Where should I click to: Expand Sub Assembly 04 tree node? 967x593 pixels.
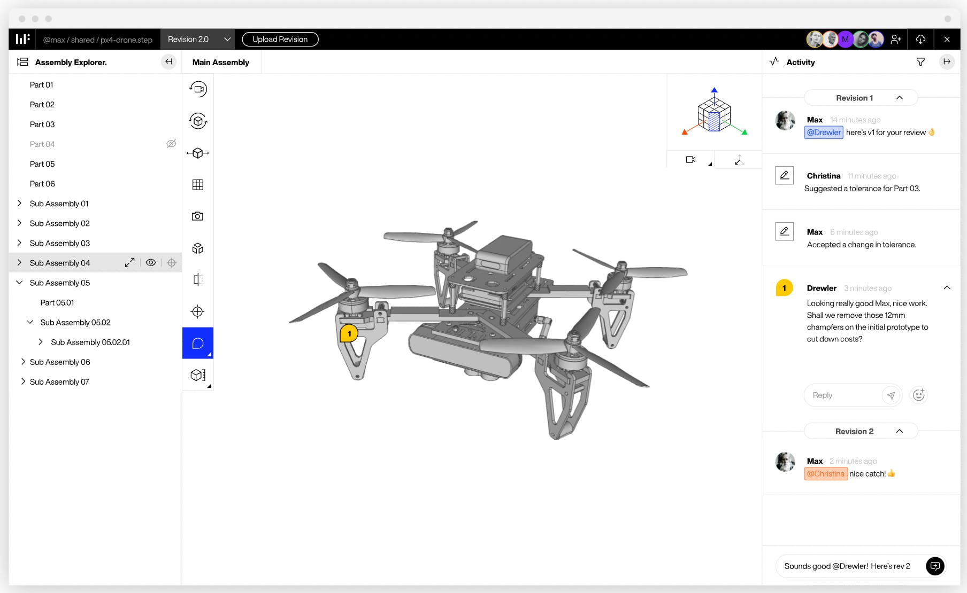19,263
